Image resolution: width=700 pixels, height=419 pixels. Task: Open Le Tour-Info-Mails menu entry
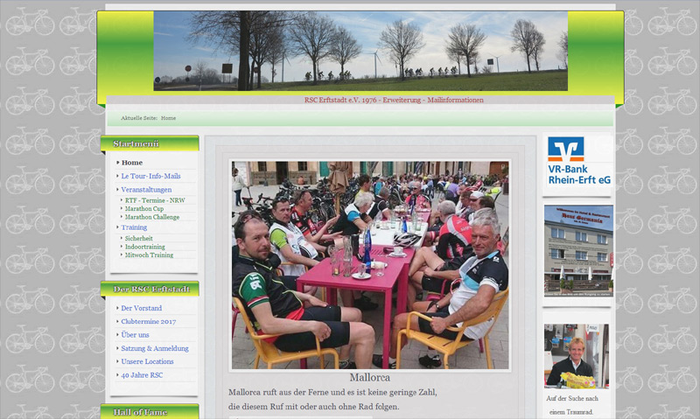[150, 176]
